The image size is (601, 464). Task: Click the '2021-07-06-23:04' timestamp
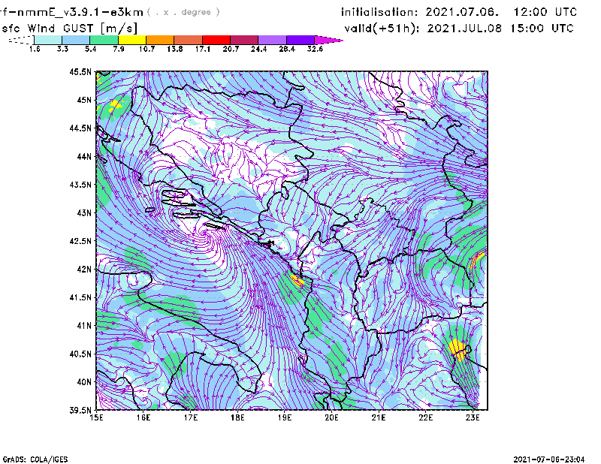[x=549, y=459]
